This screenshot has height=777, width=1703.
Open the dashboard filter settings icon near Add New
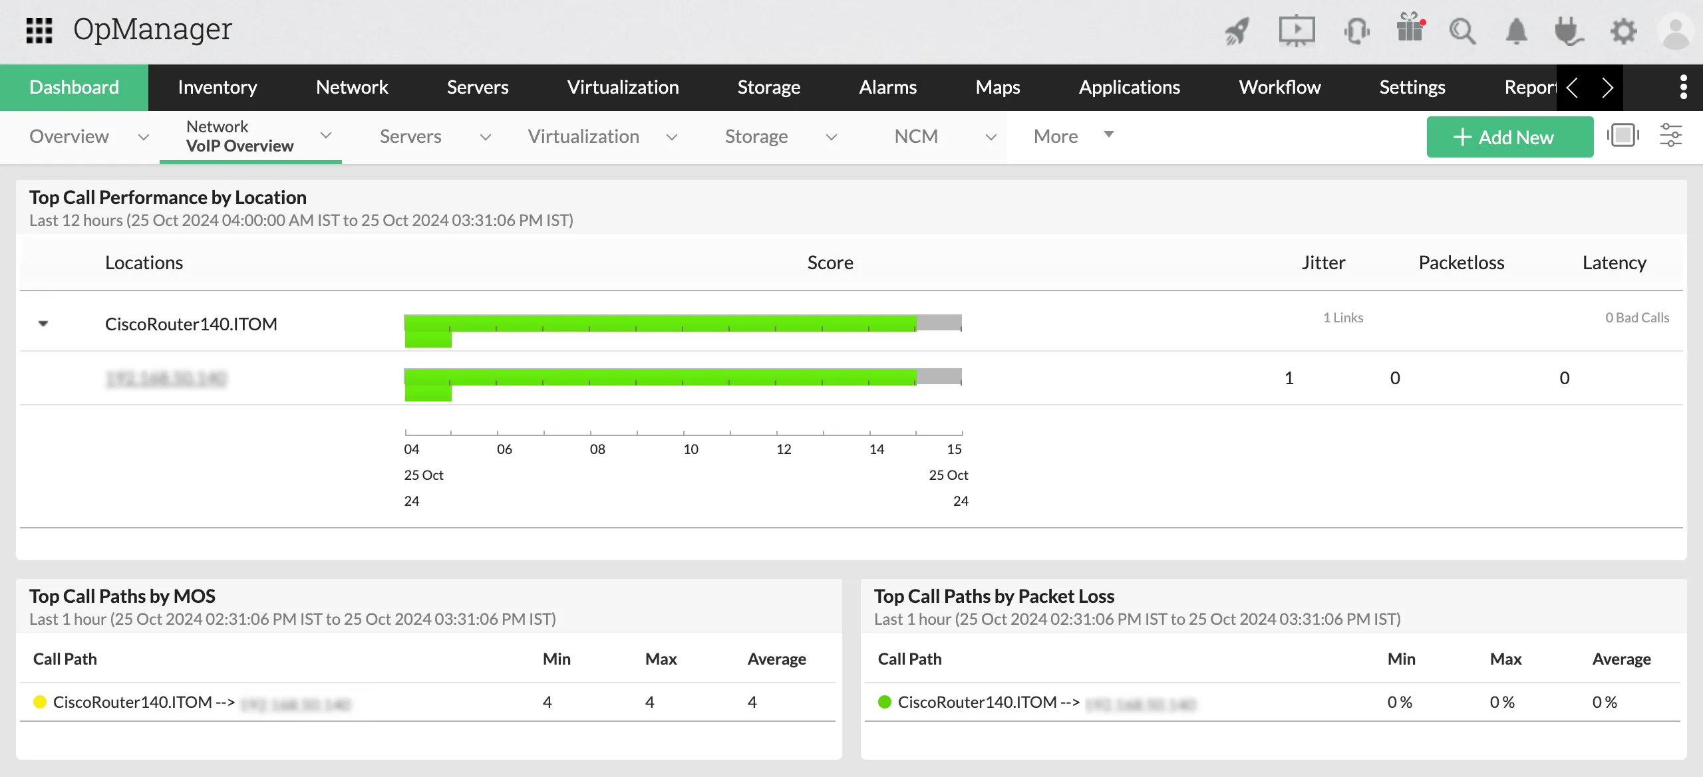pos(1672,136)
